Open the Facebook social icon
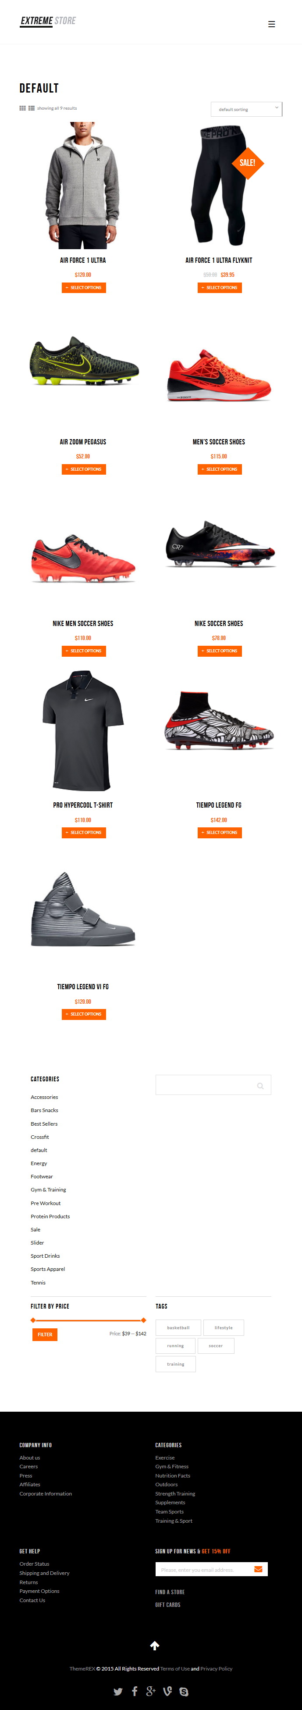Image resolution: width=302 pixels, height=1710 pixels. coord(135,1691)
